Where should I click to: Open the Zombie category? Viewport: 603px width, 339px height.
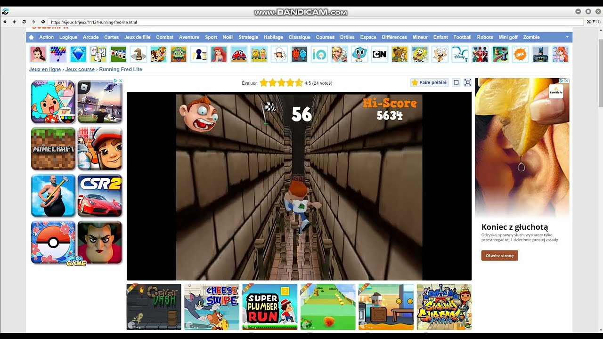click(x=531, y=37)
